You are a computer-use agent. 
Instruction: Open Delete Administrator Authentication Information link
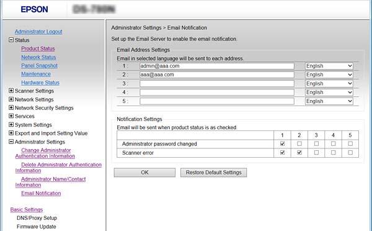click(58, 168)
